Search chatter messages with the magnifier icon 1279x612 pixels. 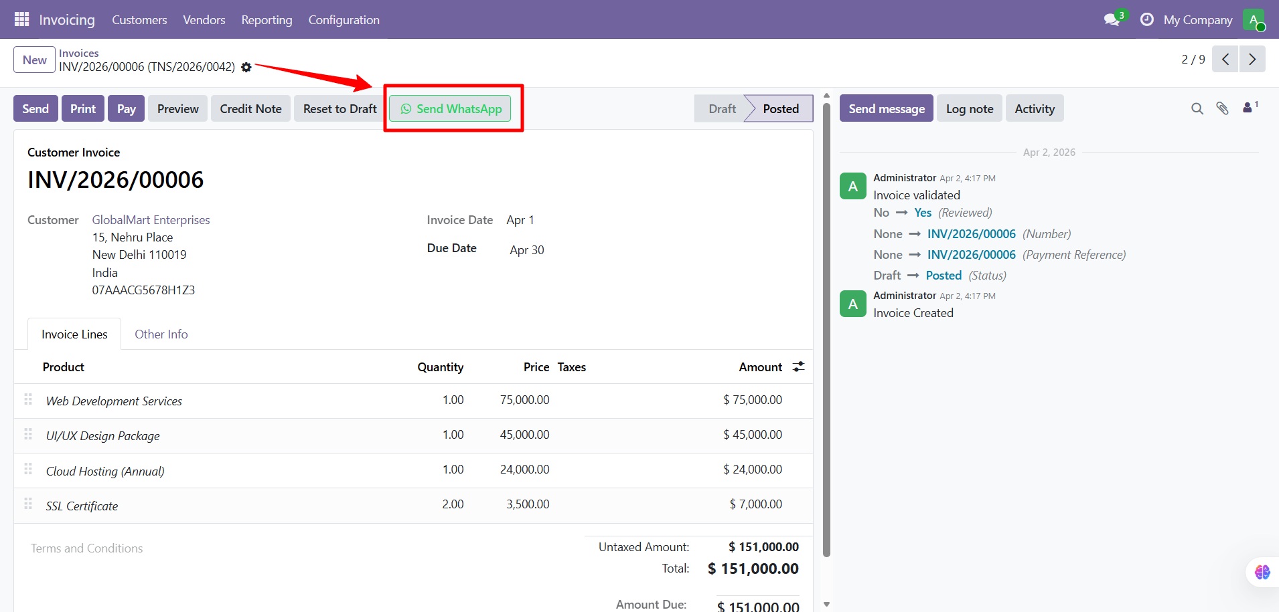click(1196, 108)
